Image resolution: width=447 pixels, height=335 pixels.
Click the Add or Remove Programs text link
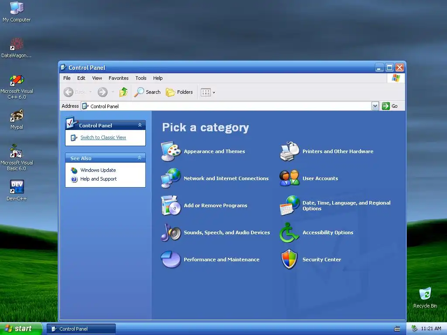(216, 205)
